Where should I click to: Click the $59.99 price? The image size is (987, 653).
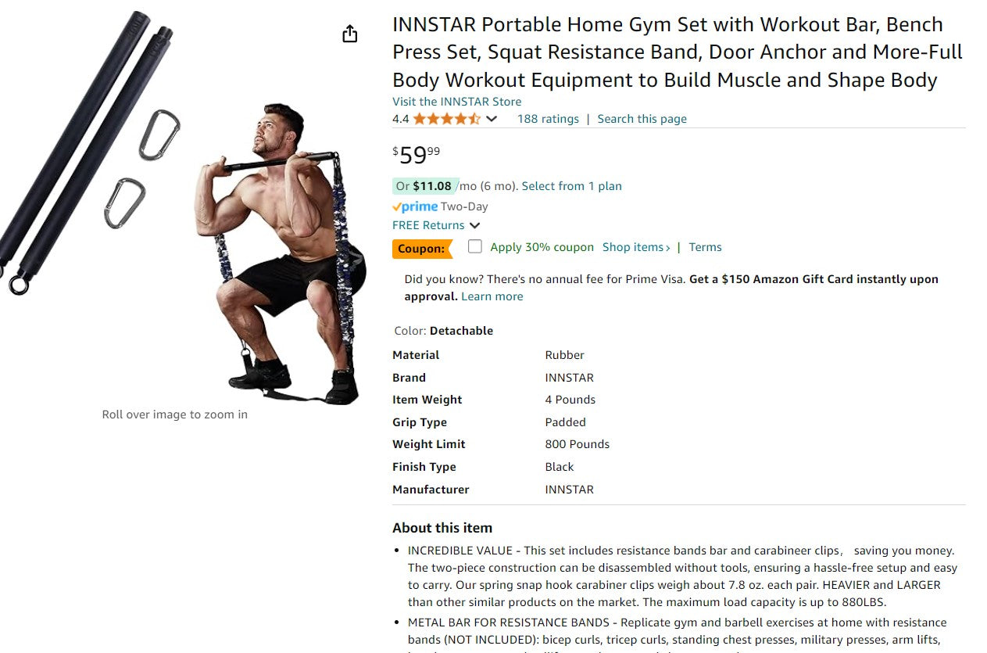[414, 154]
